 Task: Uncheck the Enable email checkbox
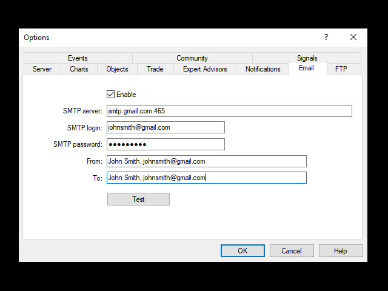click(x=110, y=95)
